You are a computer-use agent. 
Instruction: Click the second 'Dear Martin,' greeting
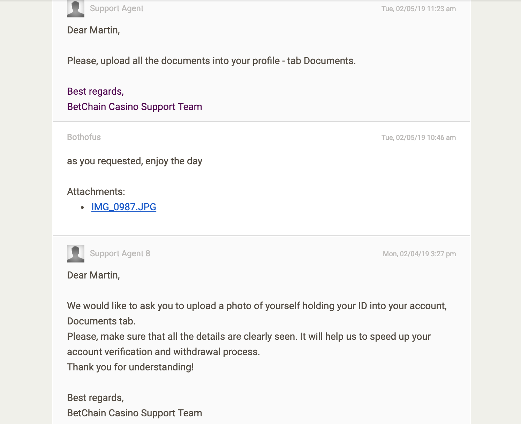tap(93, 275)
